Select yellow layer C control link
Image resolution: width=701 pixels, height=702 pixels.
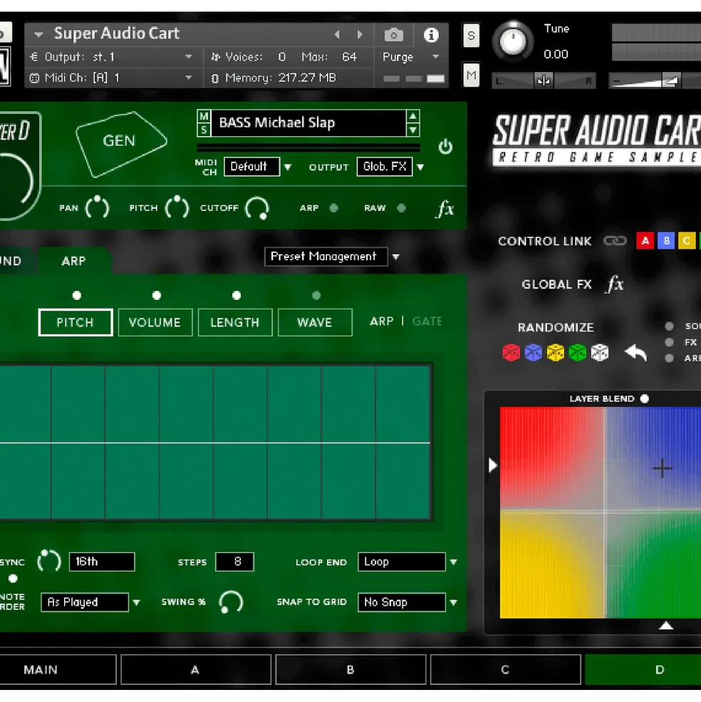[x=687, y=241]
